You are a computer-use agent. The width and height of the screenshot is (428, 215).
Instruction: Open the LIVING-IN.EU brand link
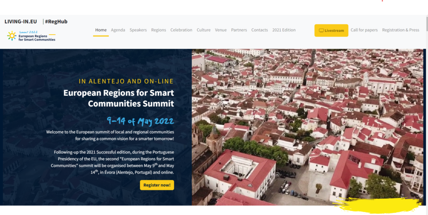(x=21, y=22)
